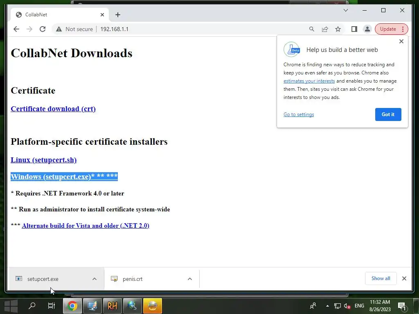Click the Not secure warning icon
The width and height of the screenshot is (419, 314).
click(x=59, y=29)
